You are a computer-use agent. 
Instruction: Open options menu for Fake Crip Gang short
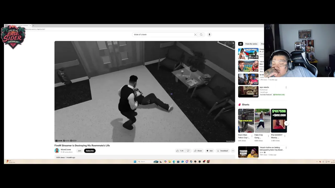coord(268,136)
